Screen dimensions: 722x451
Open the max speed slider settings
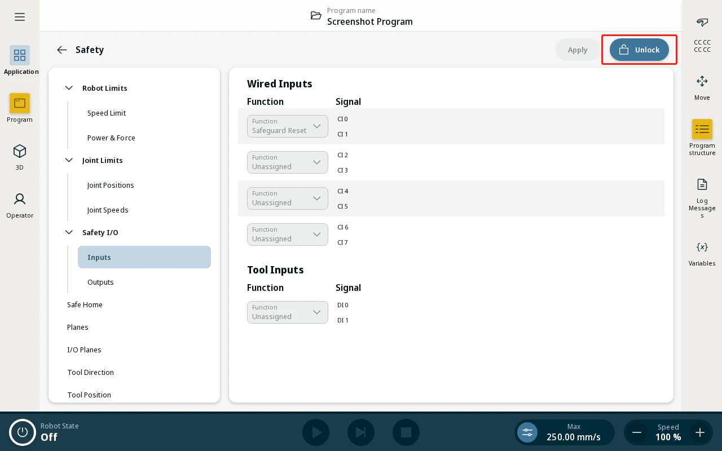527,432
